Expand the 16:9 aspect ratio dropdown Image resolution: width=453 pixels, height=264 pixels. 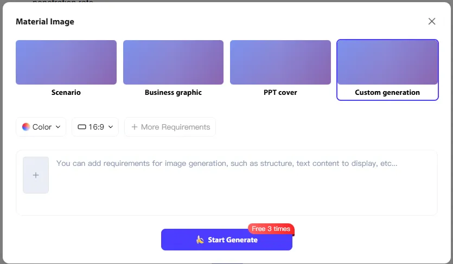[95, 127]
